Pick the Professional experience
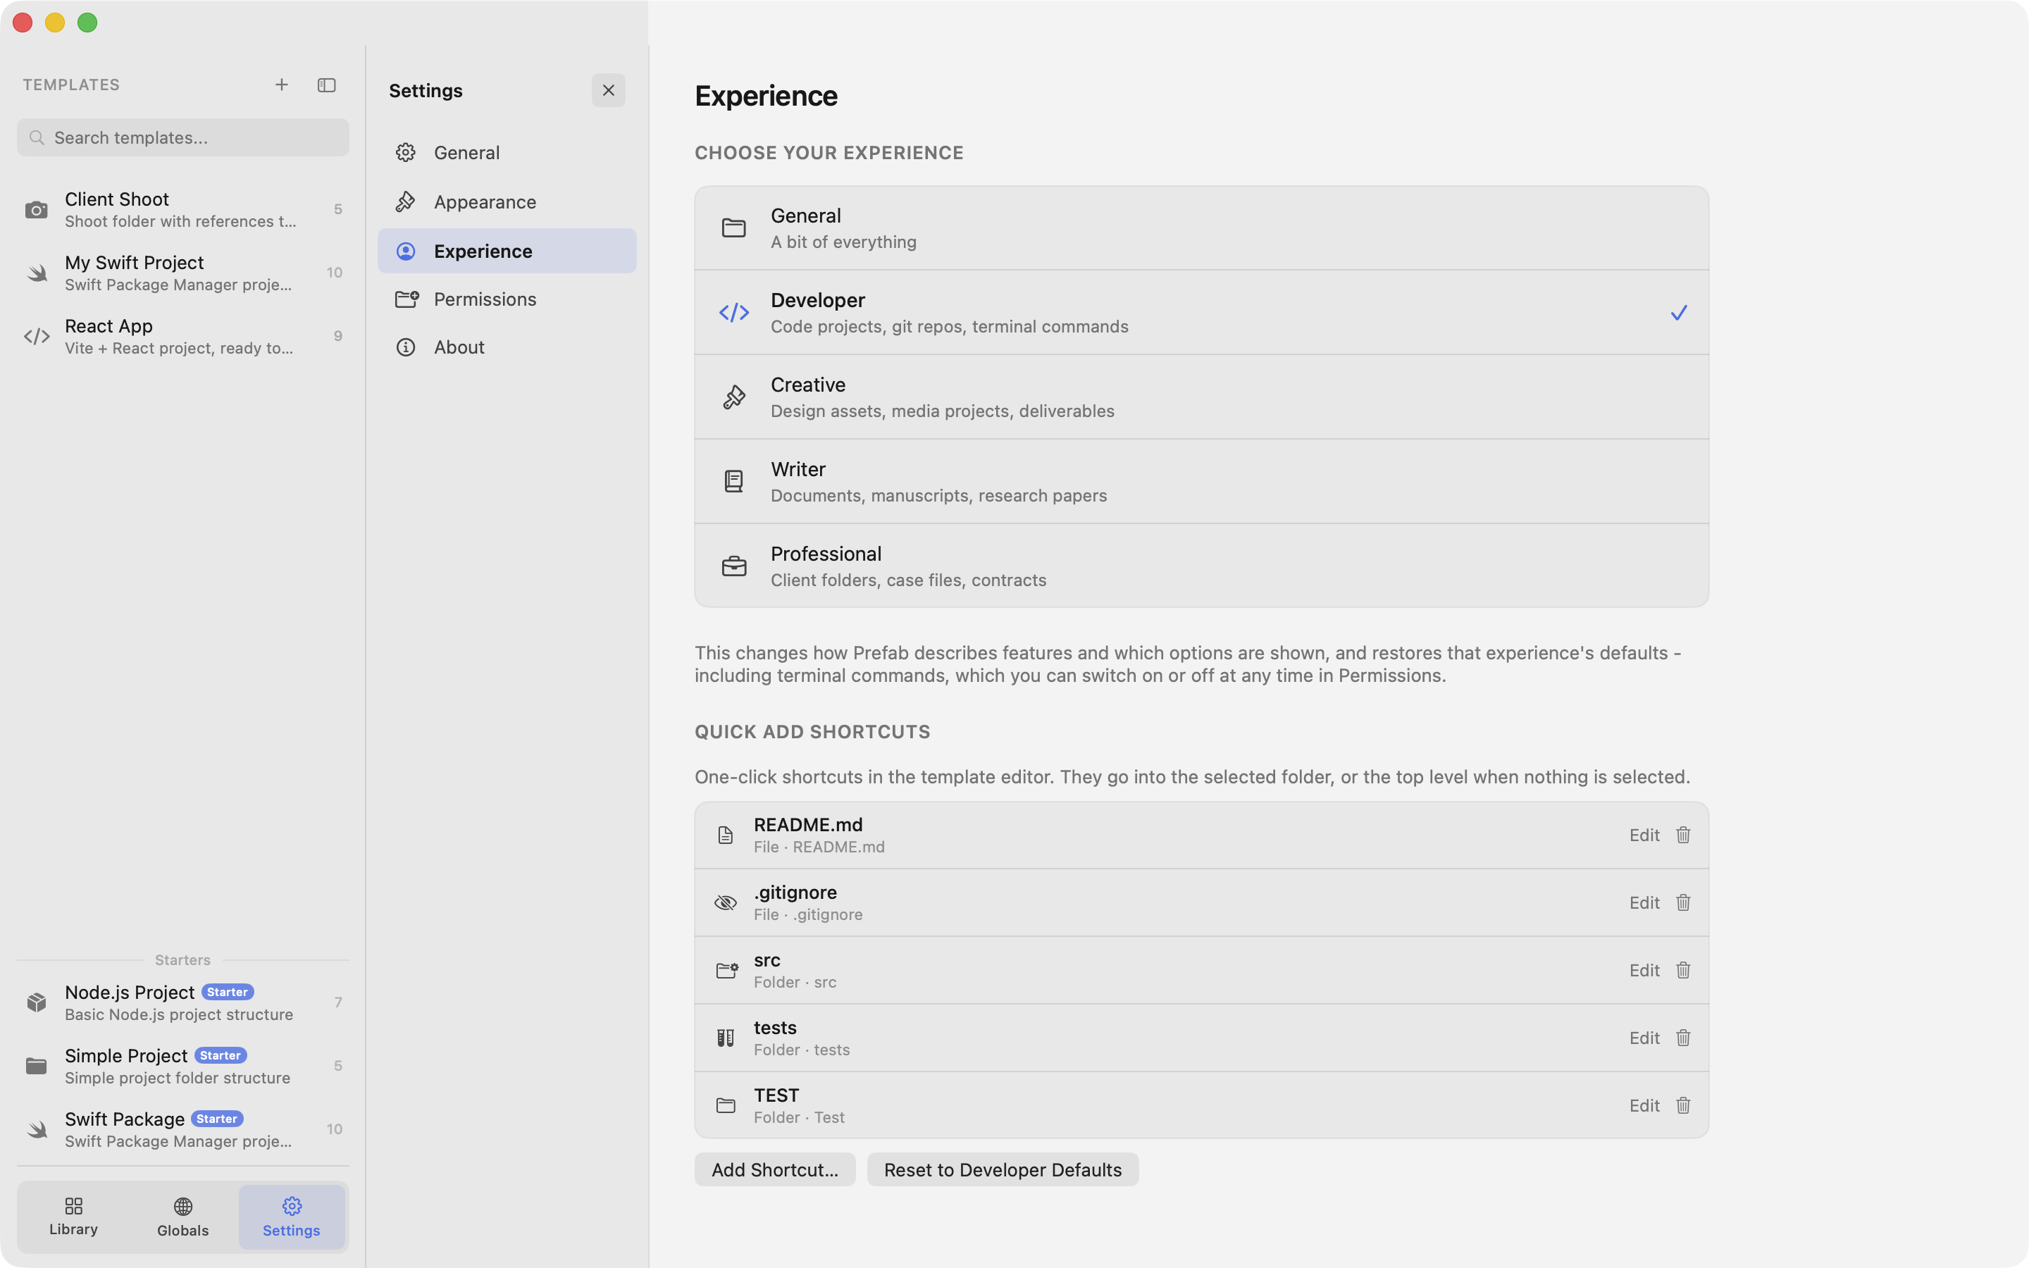This screenshot has width=2029, height=1268. tap(1201, 566)
